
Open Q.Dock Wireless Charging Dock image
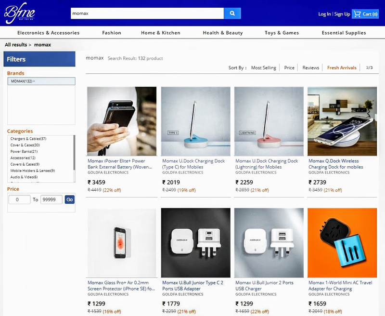[x=342, y=121]
